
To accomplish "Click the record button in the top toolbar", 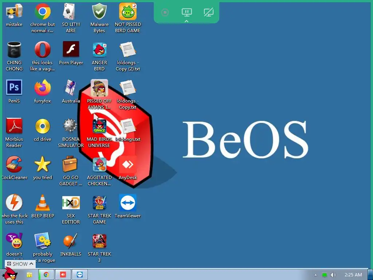I will click(x=165, y=12).
